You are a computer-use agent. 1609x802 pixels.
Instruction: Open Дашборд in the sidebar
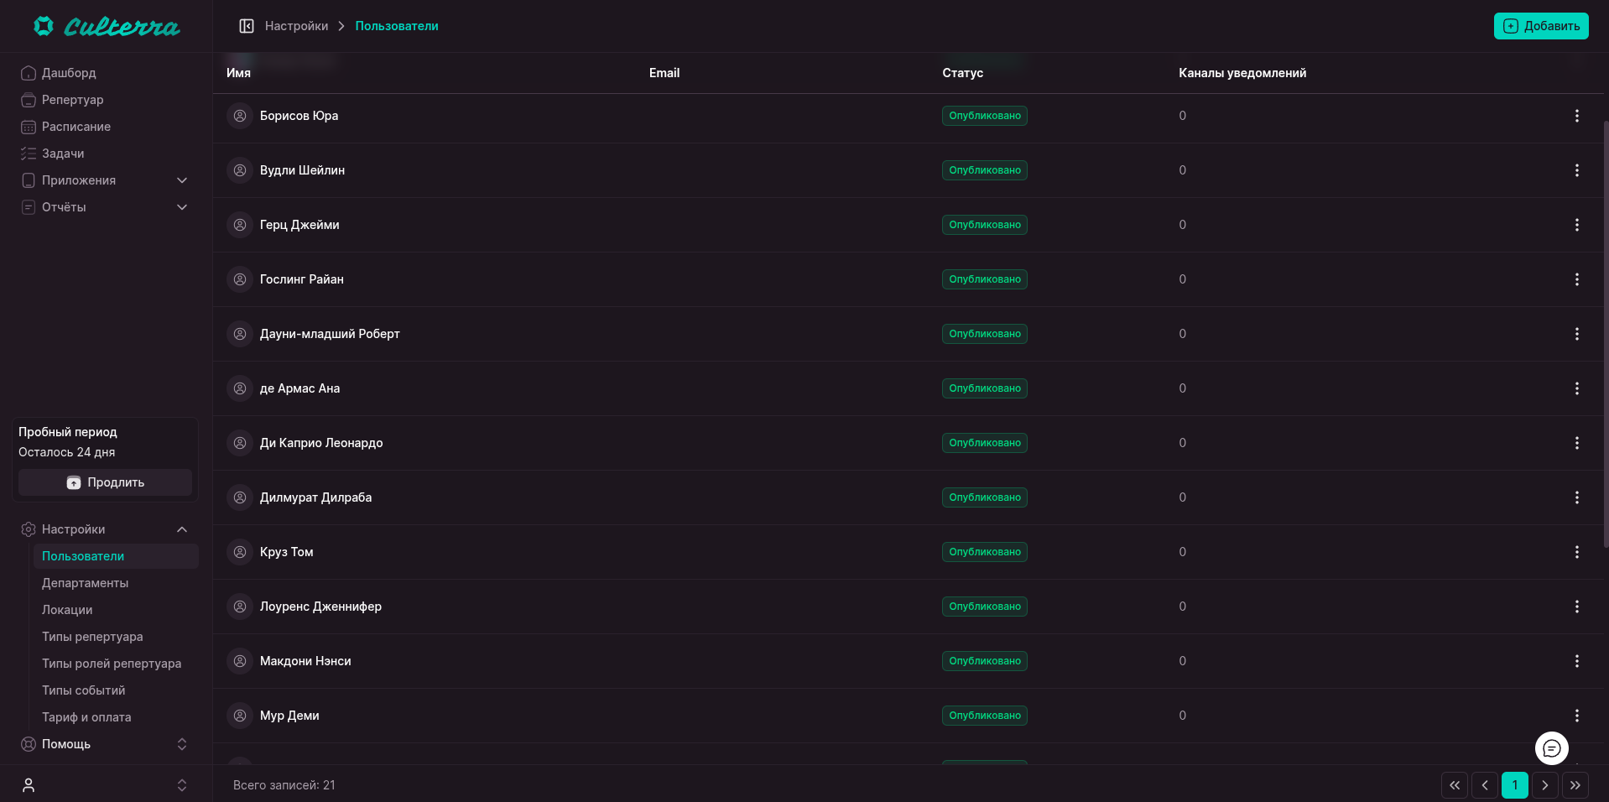[x=69, y=73]
